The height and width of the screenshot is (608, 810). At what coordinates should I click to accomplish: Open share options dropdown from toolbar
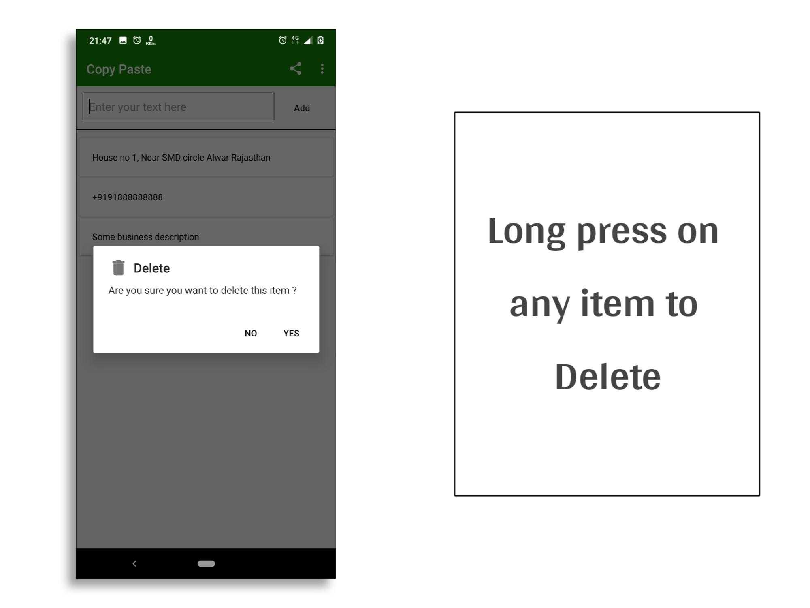[295, 69]
